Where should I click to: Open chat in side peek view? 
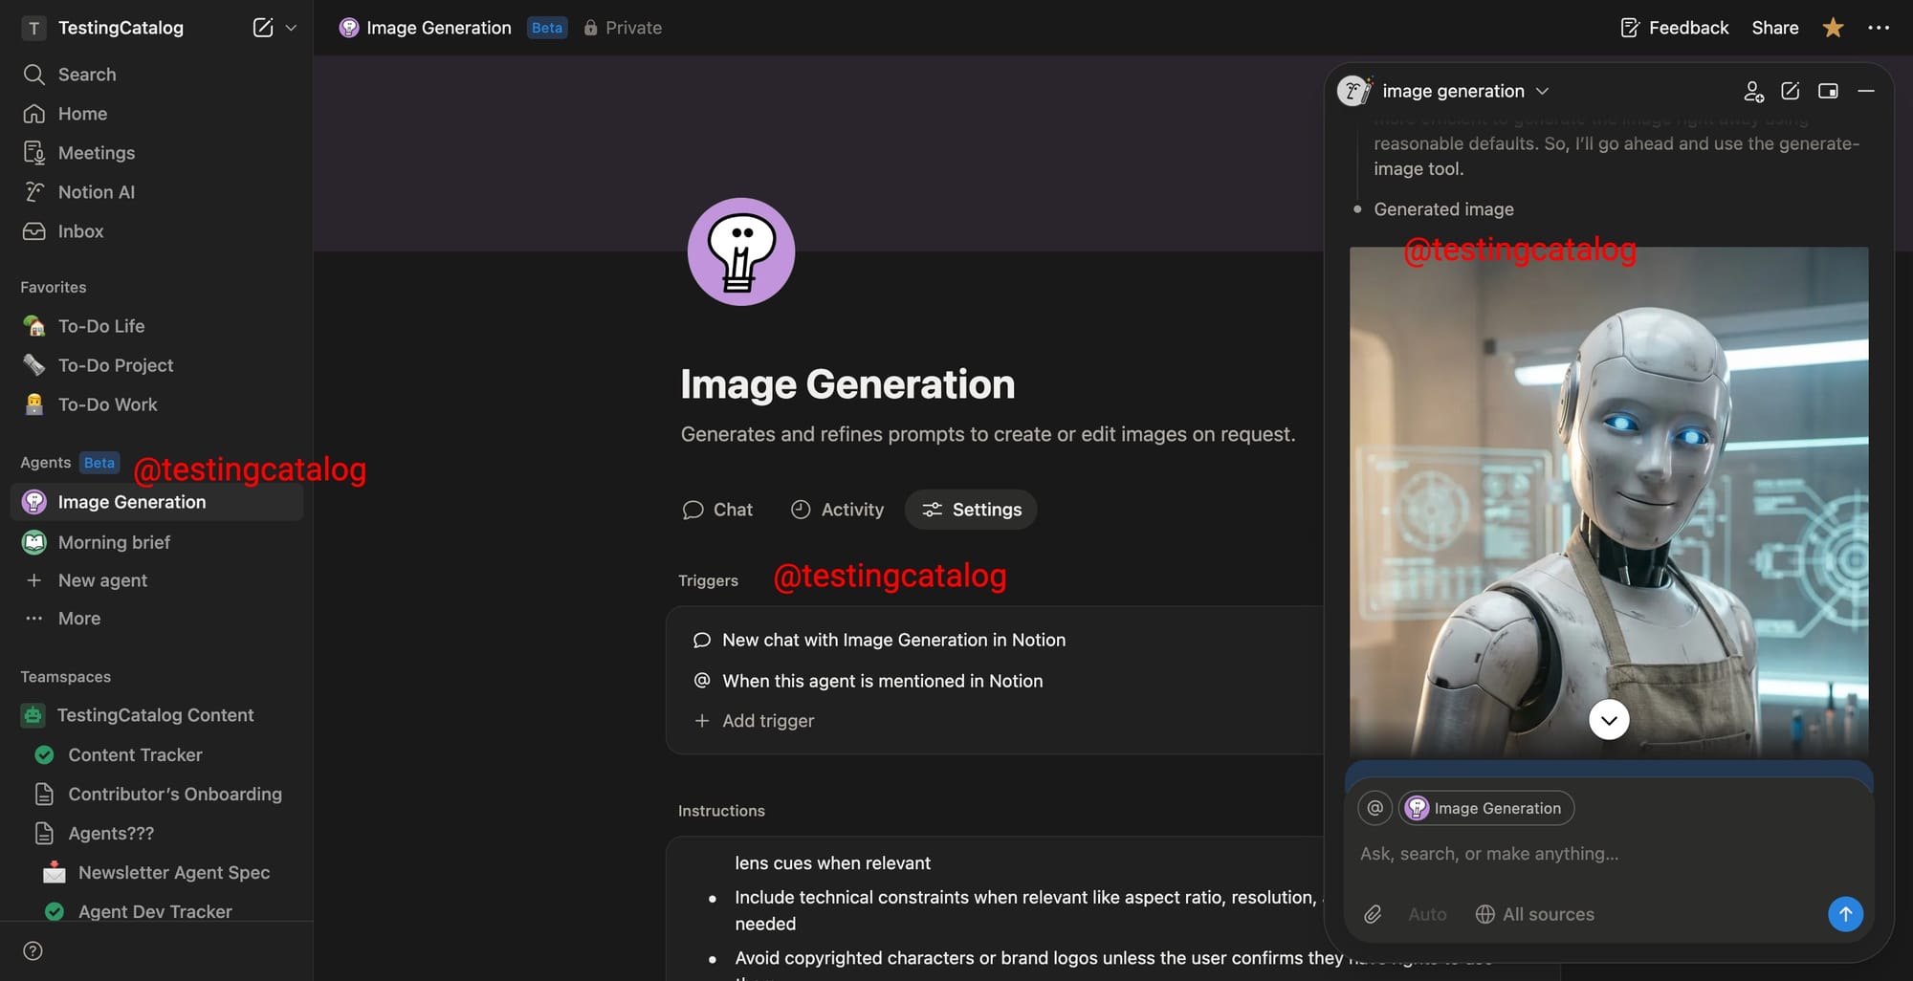1829,91
